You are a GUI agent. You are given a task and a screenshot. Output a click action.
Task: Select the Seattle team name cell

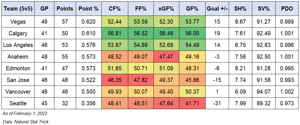18,103
